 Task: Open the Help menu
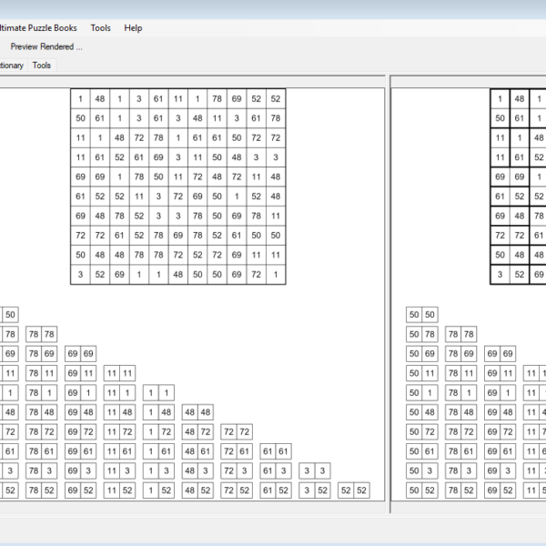133,28
